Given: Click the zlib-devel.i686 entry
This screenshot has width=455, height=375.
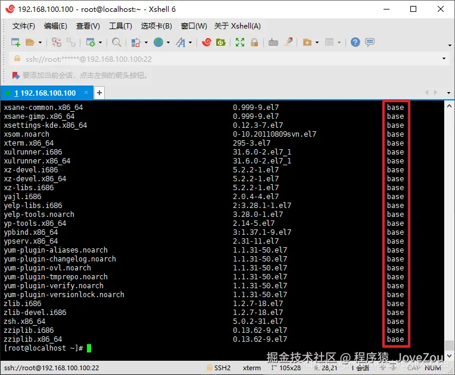Looking at the screenshot, I should [35, 313].
